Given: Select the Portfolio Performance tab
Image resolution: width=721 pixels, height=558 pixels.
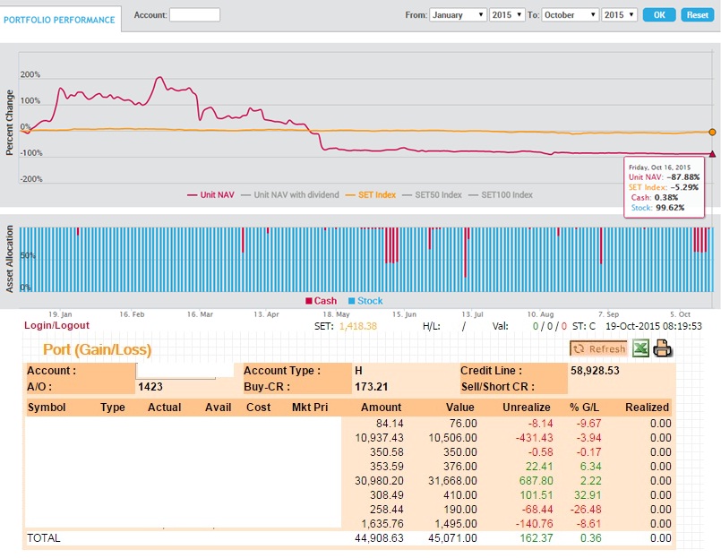Looking at the screenshot, I should pos(60,20).
